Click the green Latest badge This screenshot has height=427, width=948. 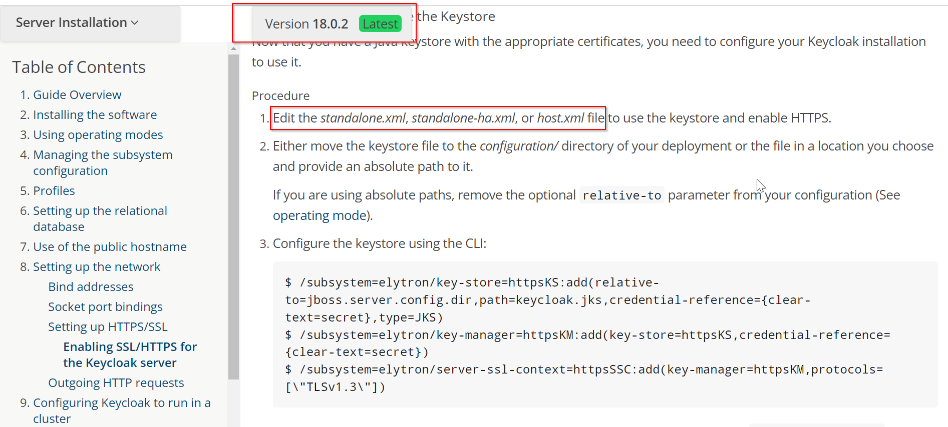click(380, 23)
